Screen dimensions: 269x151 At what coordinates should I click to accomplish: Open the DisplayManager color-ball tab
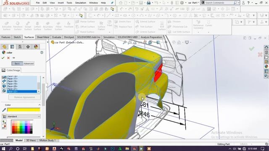click(x=36, y=47)
